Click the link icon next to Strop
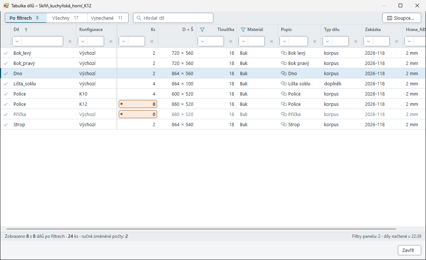Screen dimensions: 426x260 coord(284,124)
